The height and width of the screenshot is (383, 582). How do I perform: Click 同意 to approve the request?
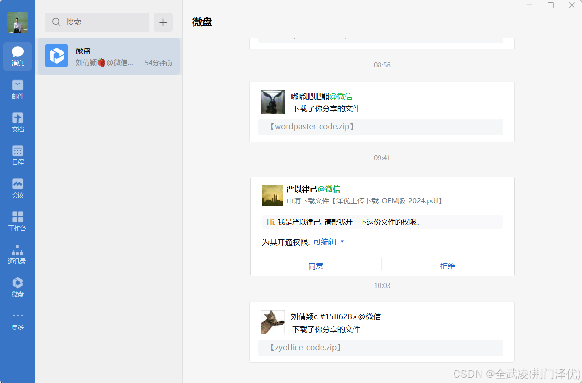(x=316, y=266)
